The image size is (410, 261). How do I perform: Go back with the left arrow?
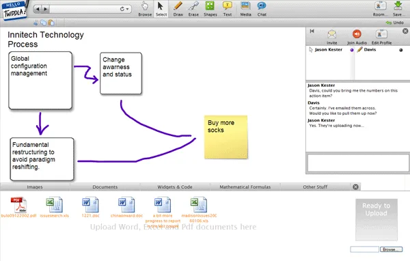pyautogui.click(x=38, y=9)
